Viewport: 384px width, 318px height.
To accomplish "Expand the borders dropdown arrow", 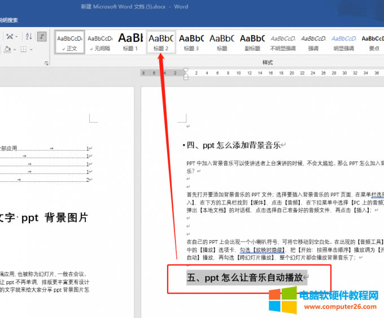I will tap(32, 50).
